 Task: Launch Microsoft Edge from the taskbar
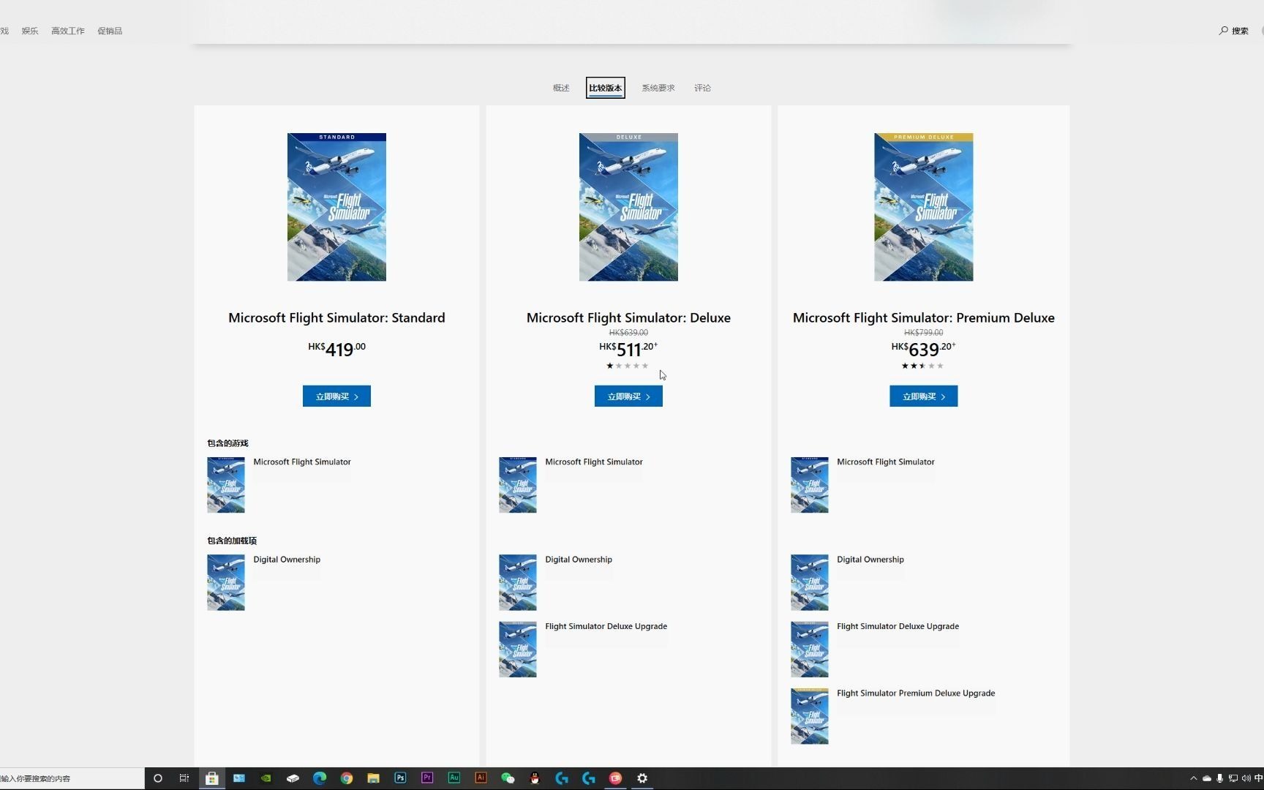coord(320,778)
